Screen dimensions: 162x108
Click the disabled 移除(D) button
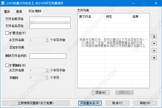coord(124,92)
